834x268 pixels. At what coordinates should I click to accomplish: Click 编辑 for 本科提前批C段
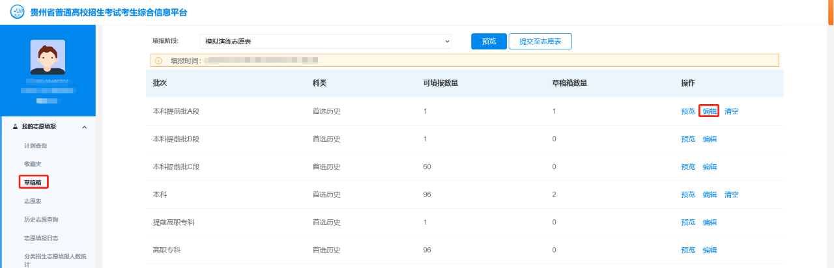pyautogui.click(x=710, y=167)
